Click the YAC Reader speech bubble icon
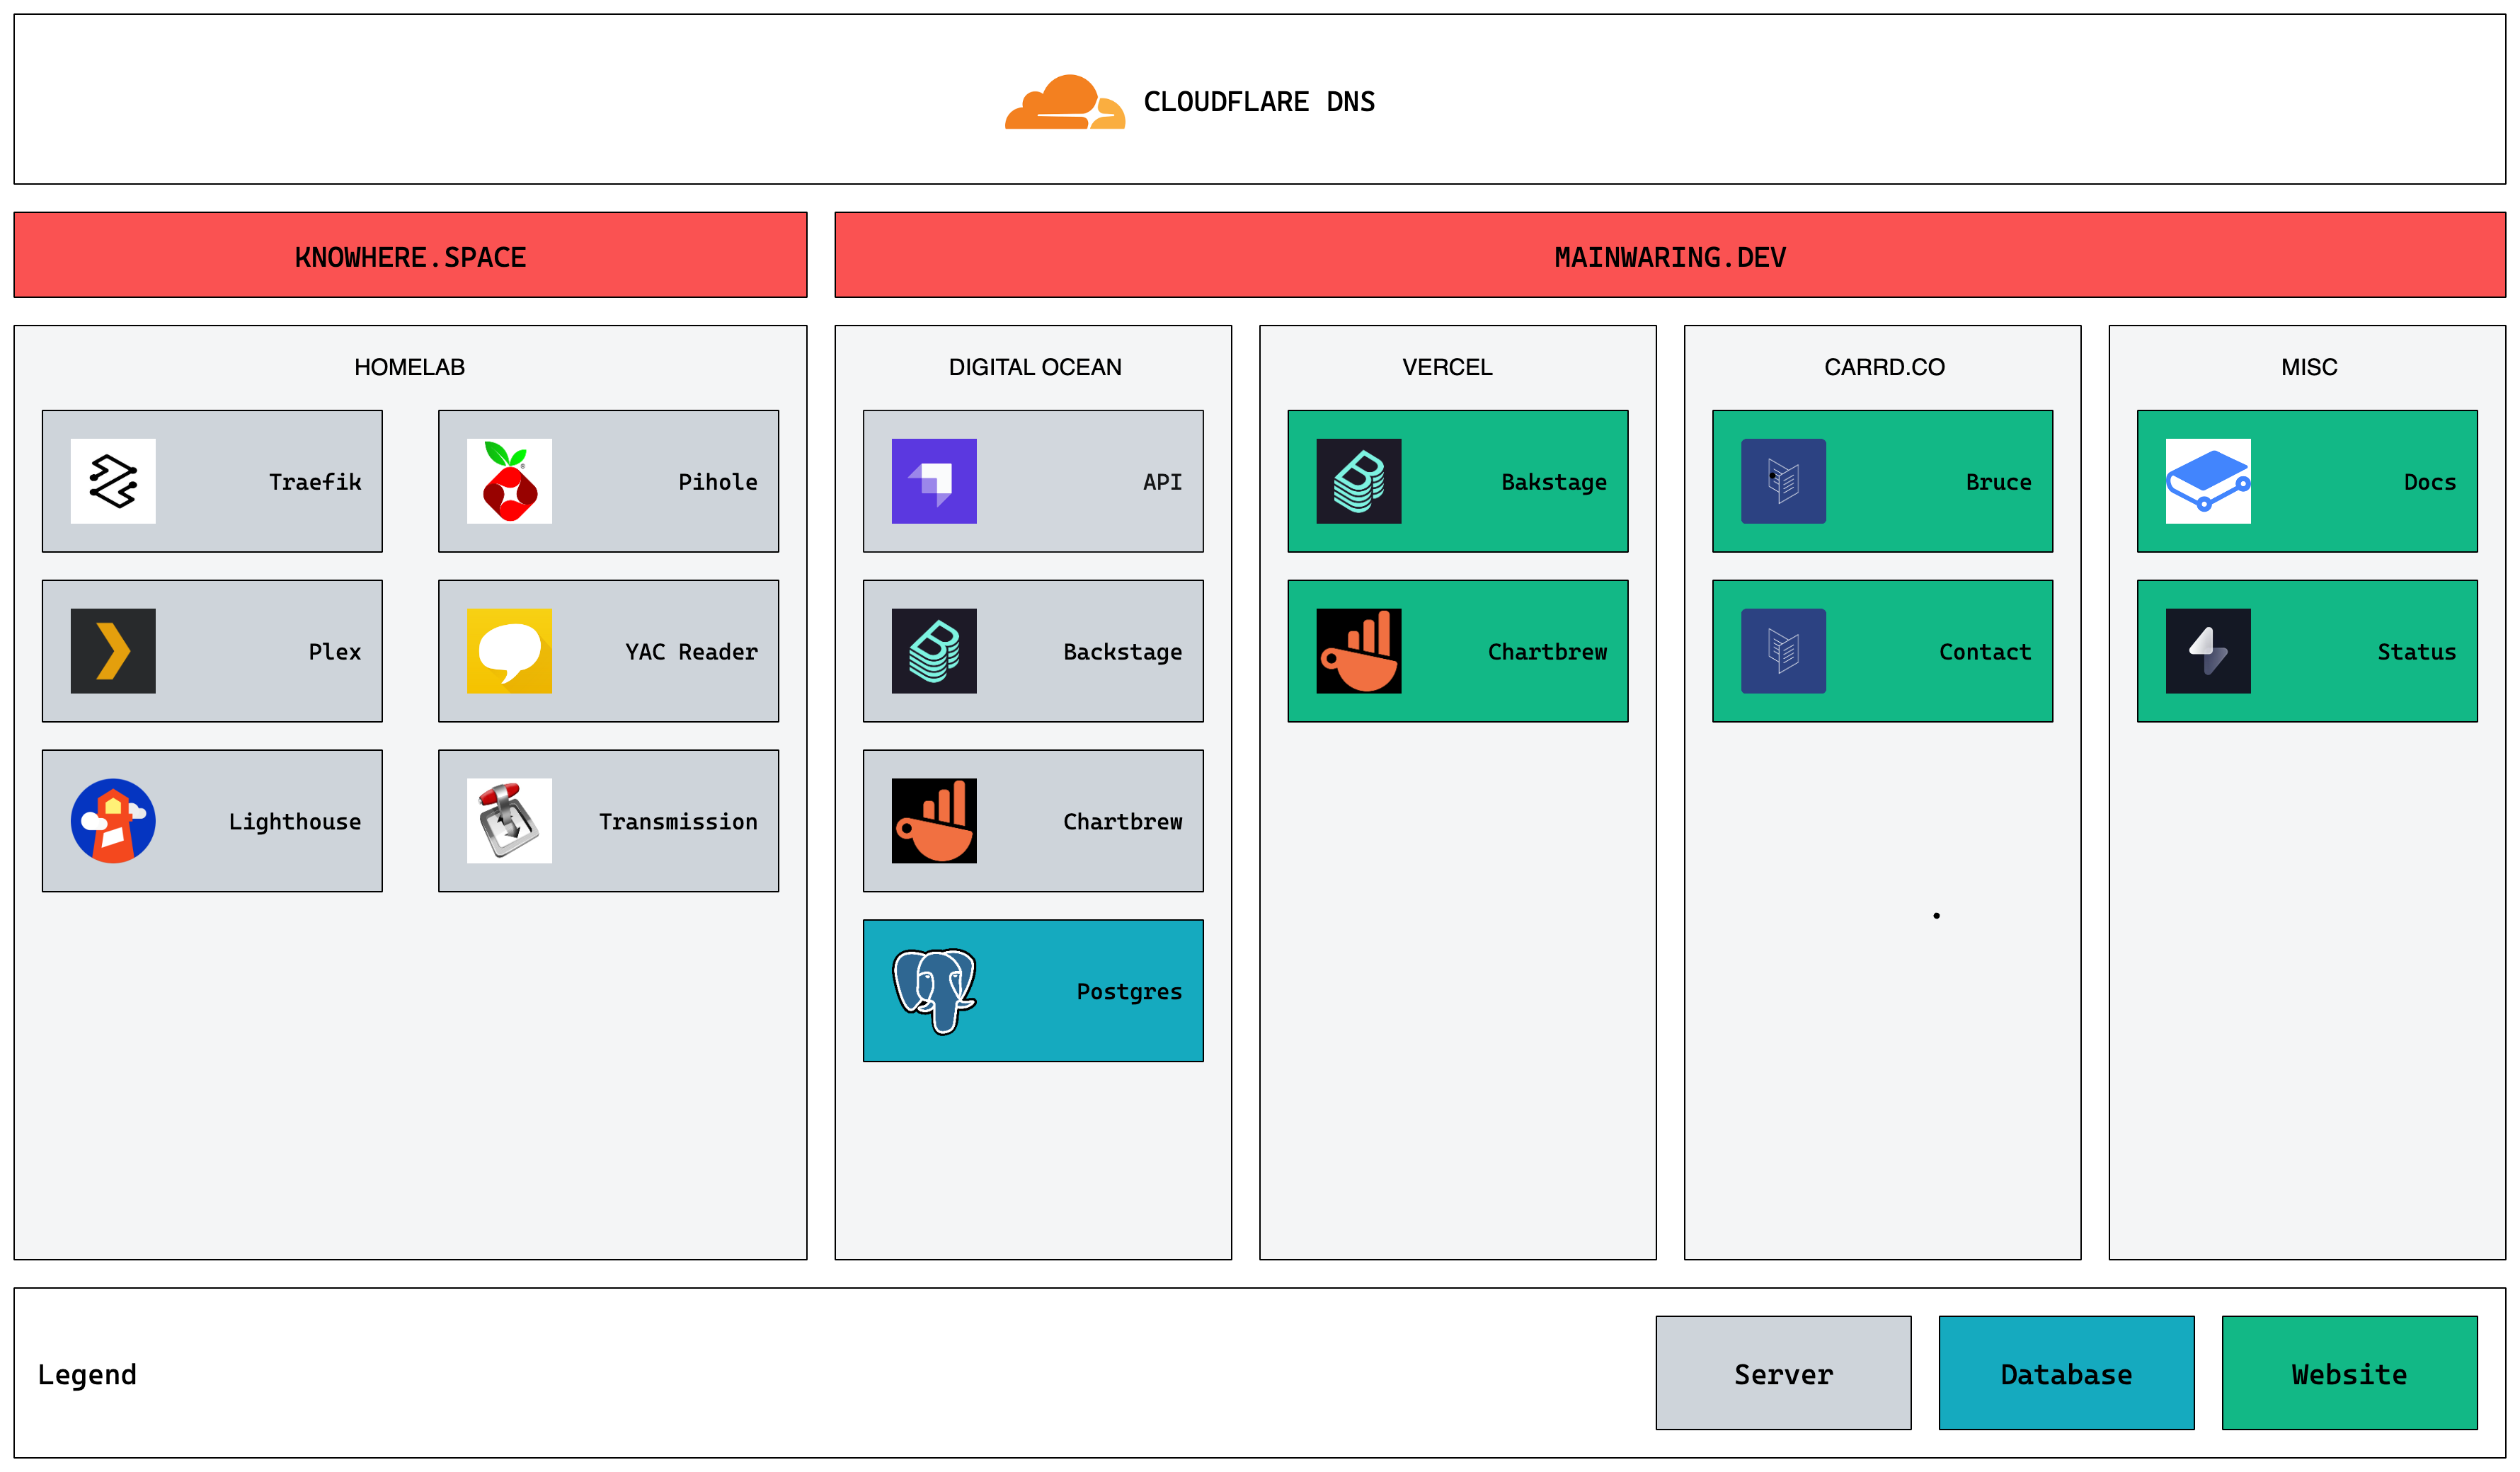 click(x=509, y=651)
